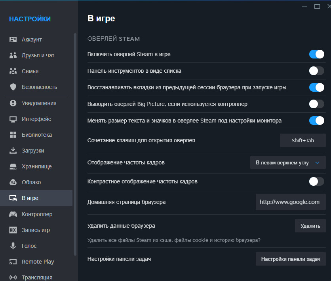Click the settings sidebar scrollbar
331x281 pixels.
[x=75, y=144]
